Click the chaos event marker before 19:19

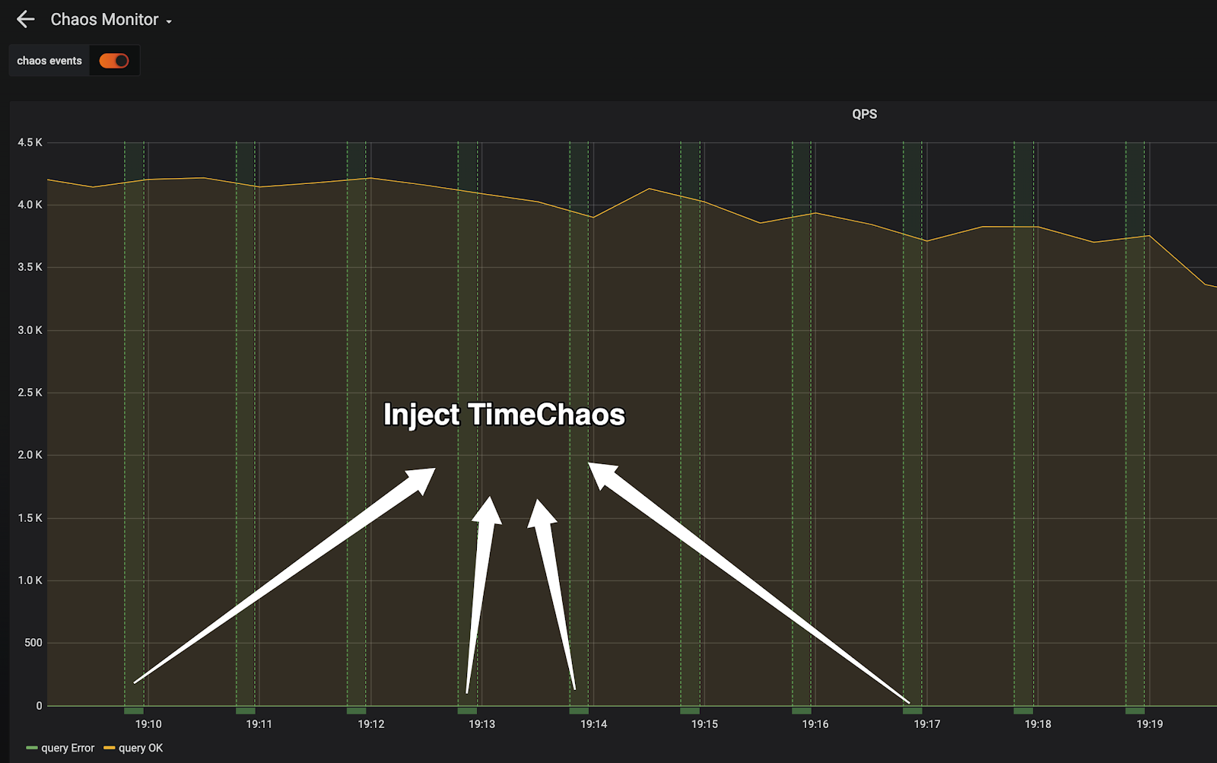(1135, 711)
